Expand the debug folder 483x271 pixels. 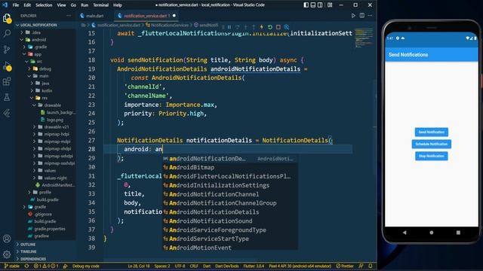(45, 69)
